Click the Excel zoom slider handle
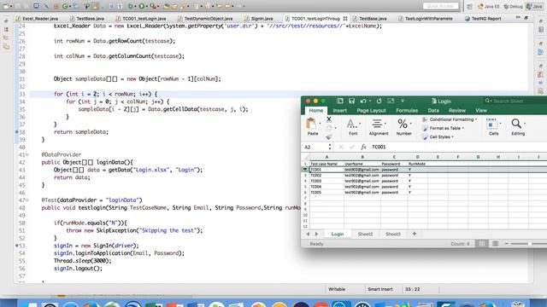 click(530, 244)
